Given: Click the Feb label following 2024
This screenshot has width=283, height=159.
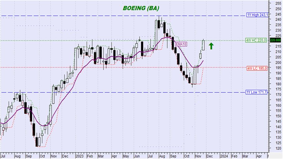Looking at the screenshot, I should [234, 156].
